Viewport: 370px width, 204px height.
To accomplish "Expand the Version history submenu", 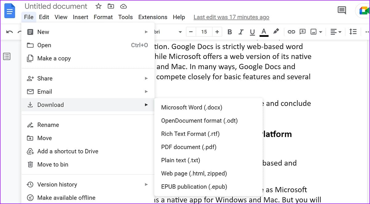I will point(88,184).
